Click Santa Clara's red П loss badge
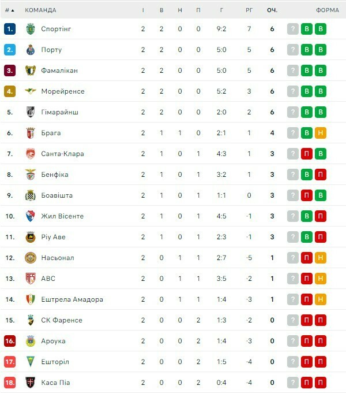This screenshot has height=393, width=346. click(x=307, y=154)
